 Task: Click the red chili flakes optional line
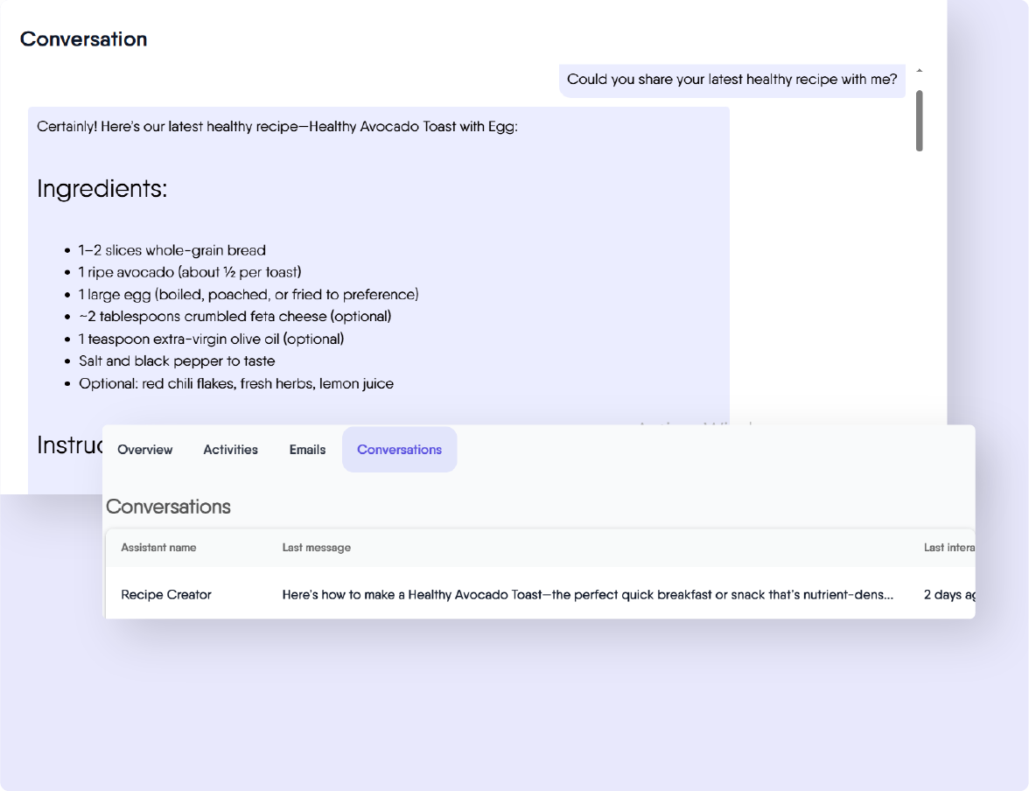(235, 384)
